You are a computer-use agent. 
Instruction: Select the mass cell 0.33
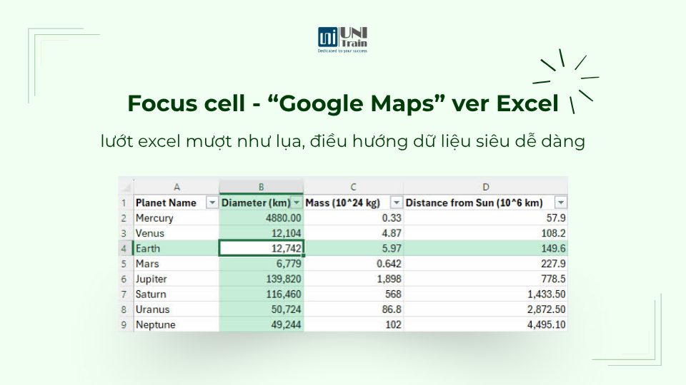tap(354, 218)
